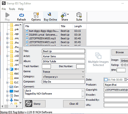The height and width of the screenshot is (114, 128).
Task: Click the Browse image button
Action: point(120,52)
